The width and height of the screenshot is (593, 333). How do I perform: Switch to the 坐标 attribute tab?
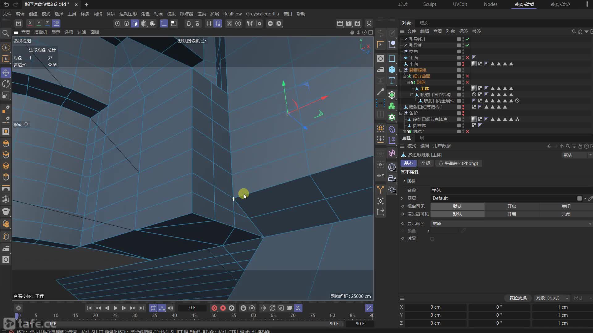tap(426, 163)
